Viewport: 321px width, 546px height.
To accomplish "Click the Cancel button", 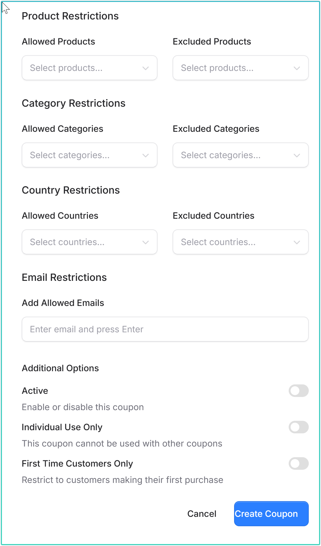I will [x=202, y=514].
